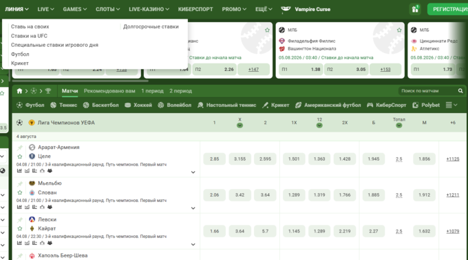468x260 pixels.
Task: Expand markets for Арарат-Армения match
Action: coord(193,172)
